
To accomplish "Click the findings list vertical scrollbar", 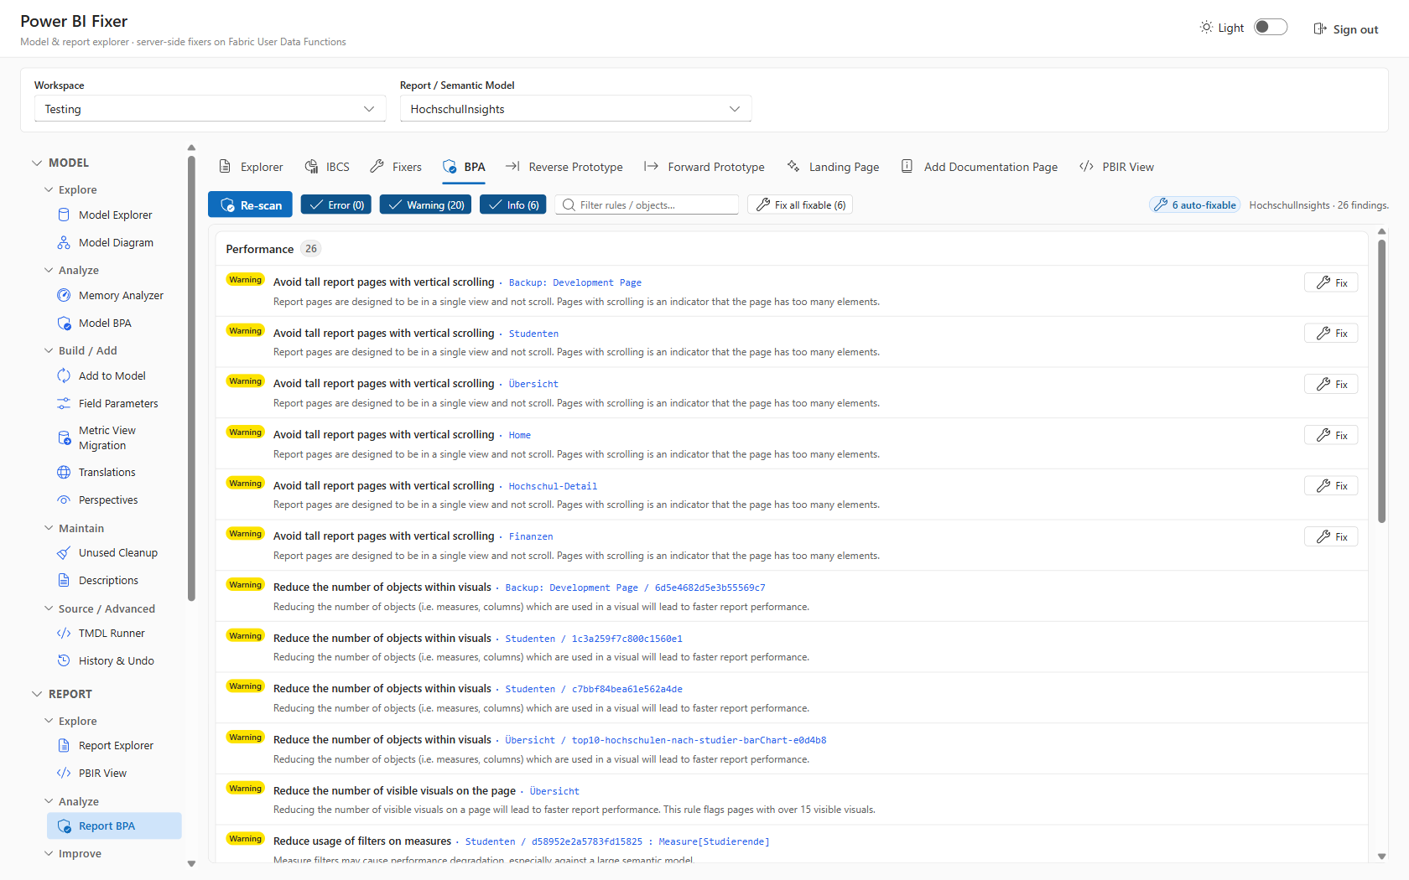I will 1381,381.
